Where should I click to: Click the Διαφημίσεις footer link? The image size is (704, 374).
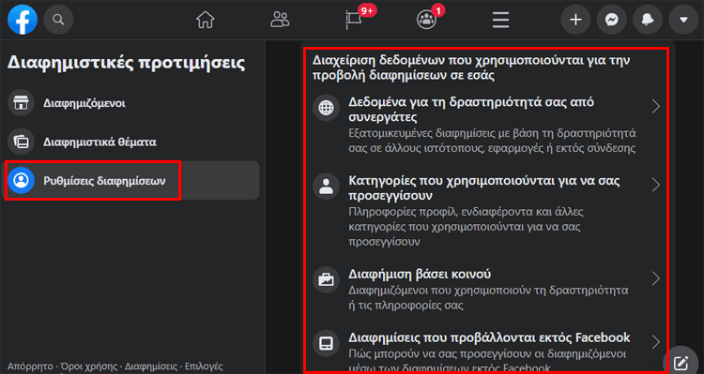[x=151, y=367]
